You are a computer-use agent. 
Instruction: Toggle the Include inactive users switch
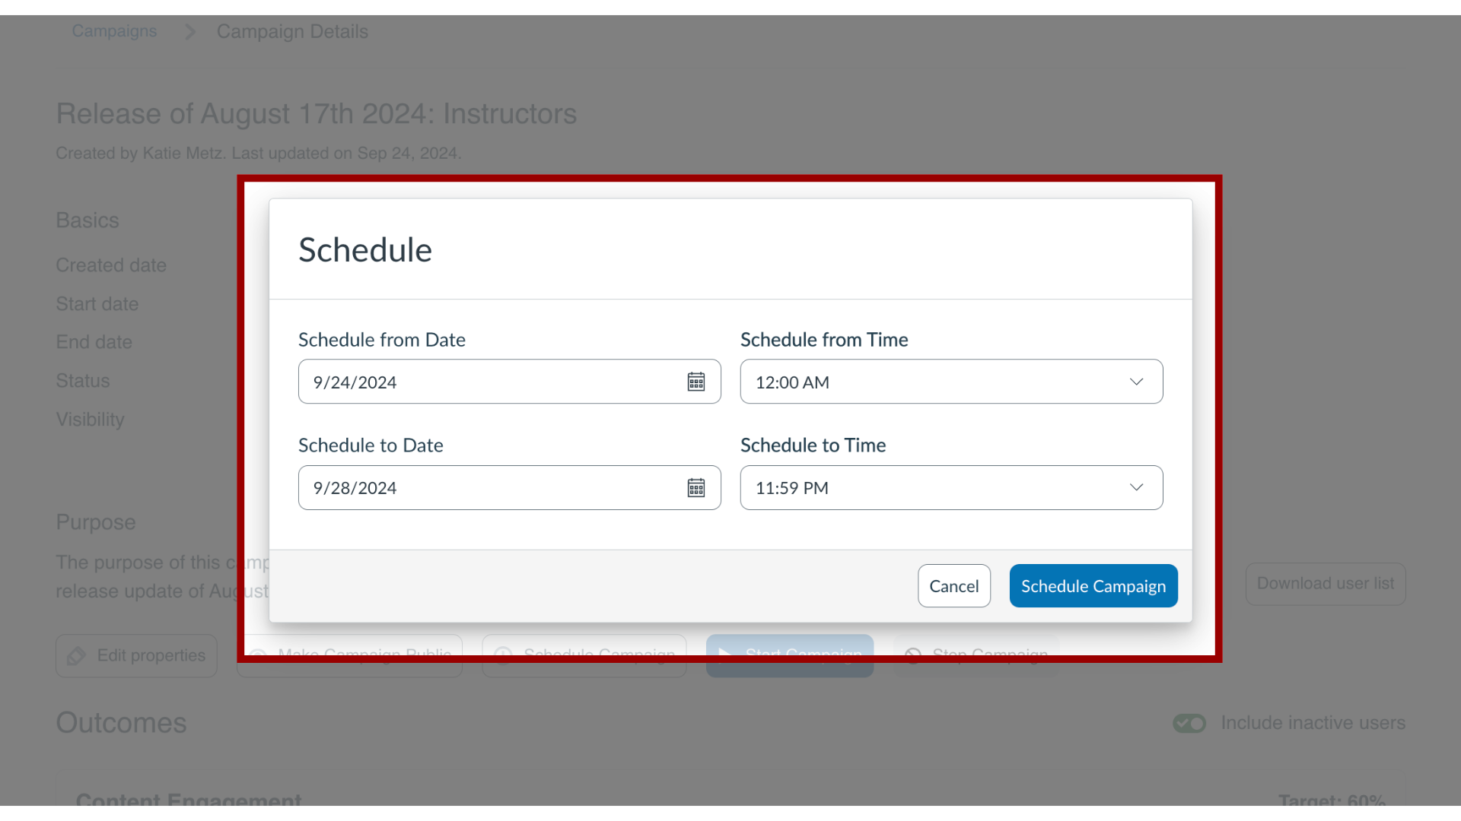tap(1189, 721)
